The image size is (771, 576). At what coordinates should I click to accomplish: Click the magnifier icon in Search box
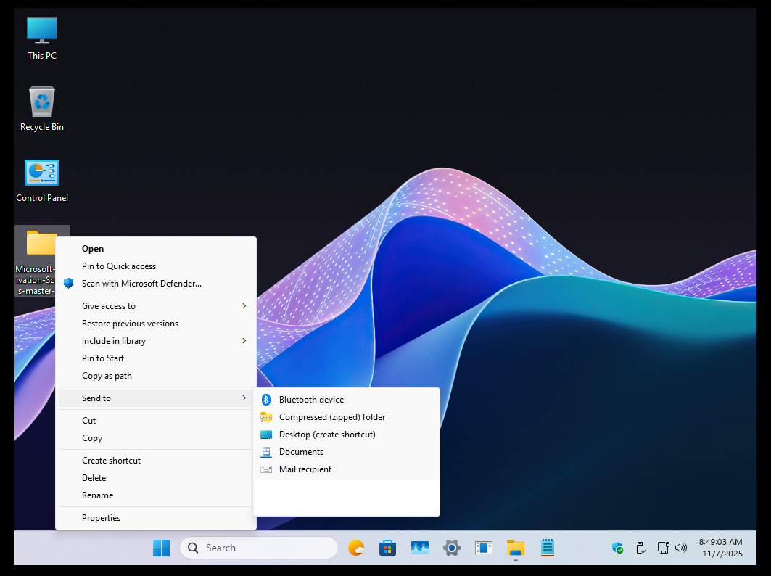point(193,548)
